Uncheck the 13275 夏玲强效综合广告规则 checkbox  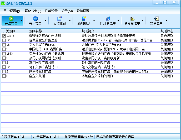[x=4, y=36]
